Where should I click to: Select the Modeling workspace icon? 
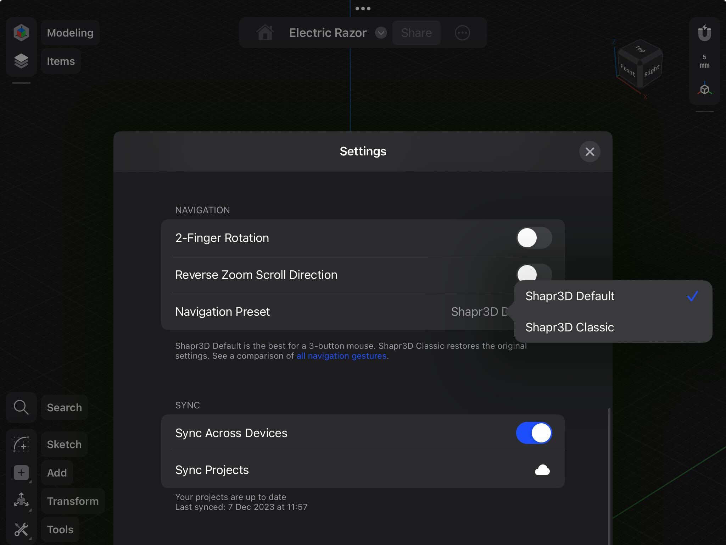pyautogui.click(x=21, y=32)
